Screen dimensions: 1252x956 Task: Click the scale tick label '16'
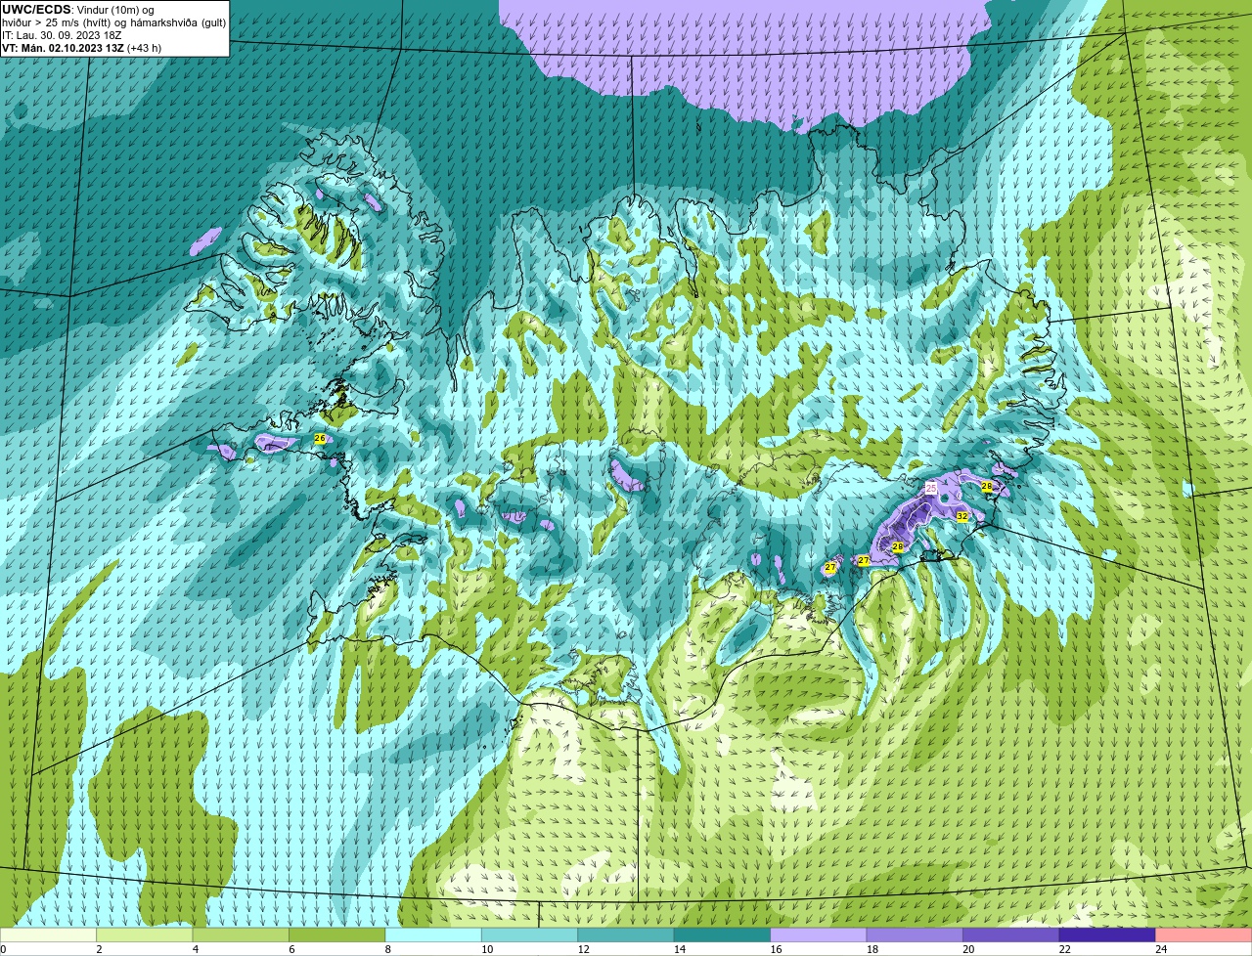tap(777, 949)
